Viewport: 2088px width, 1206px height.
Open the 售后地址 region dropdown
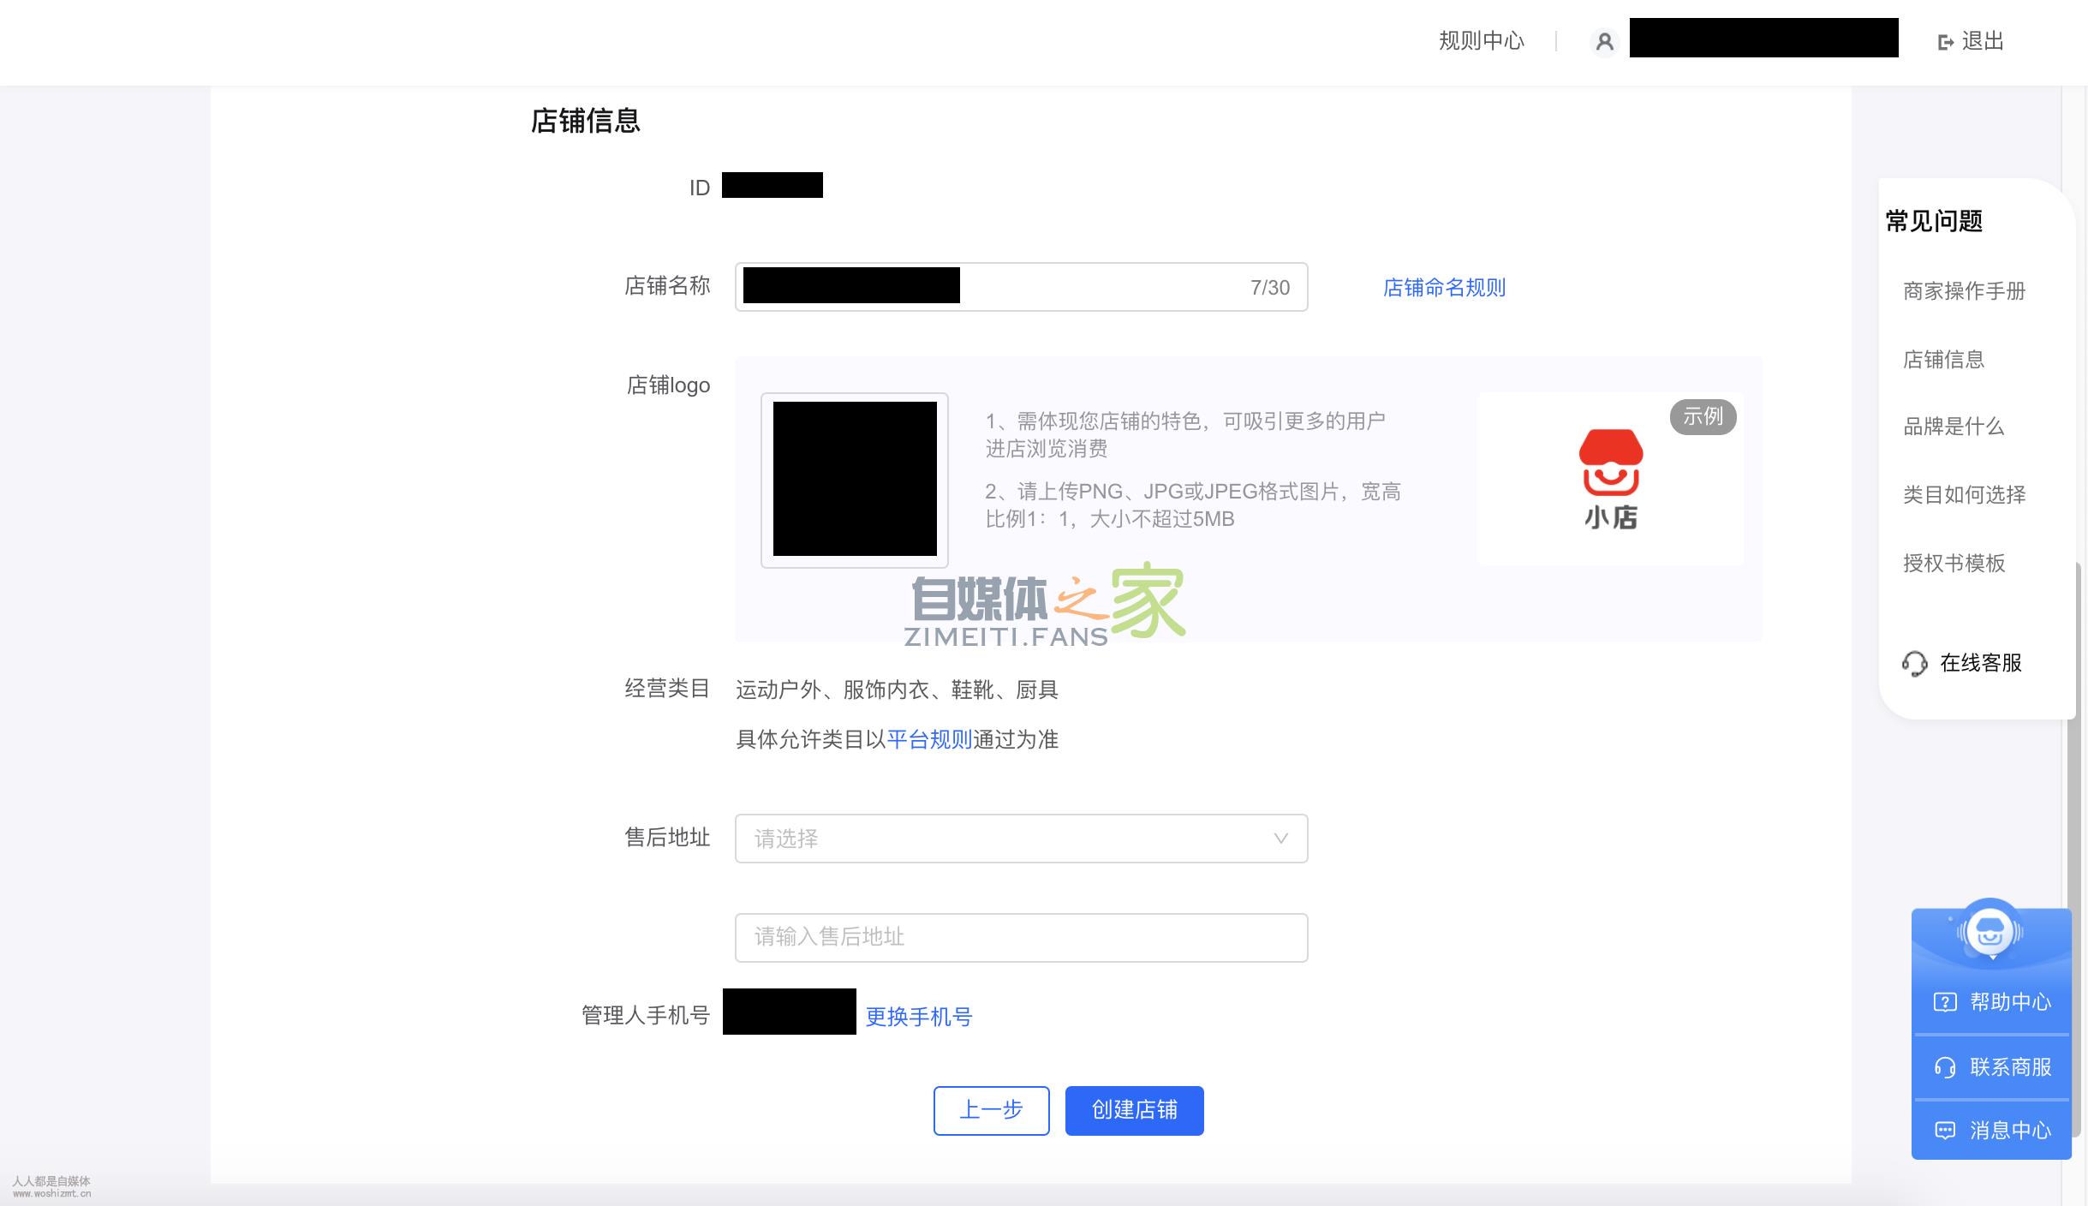point(1021,839)
